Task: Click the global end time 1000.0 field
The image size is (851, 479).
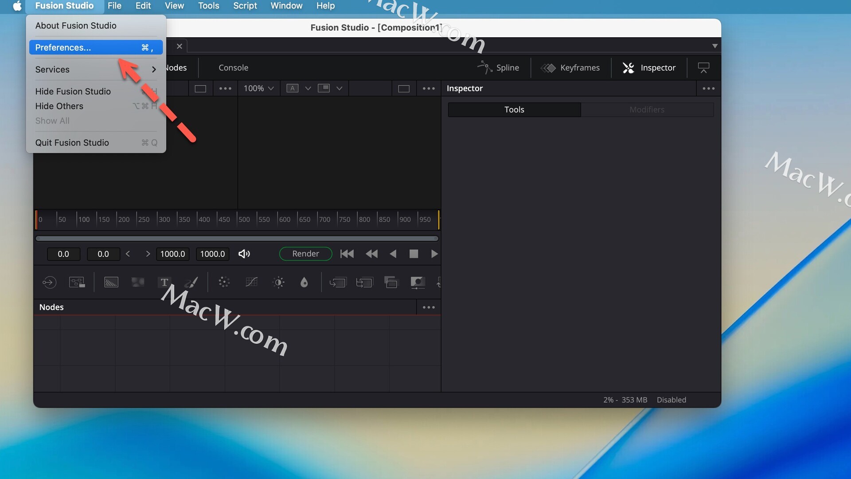Action: click(212, 254)
